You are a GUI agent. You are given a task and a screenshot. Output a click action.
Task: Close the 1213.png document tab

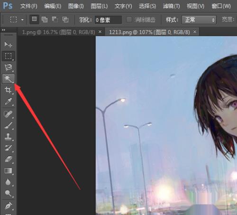tap(195, 32)
